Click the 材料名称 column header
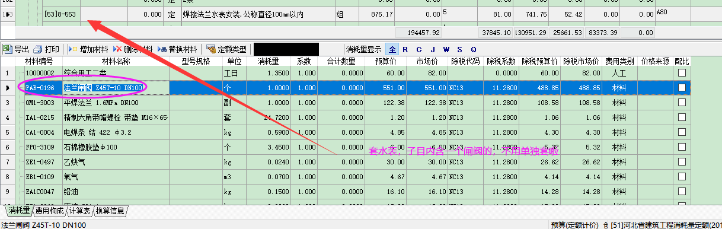722x229 pixels. tap(116, 61)
